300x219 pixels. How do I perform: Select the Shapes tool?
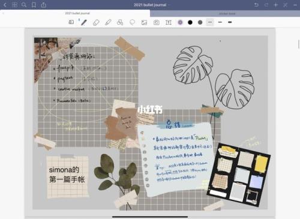pyautogui.click(x=120, y=22)
